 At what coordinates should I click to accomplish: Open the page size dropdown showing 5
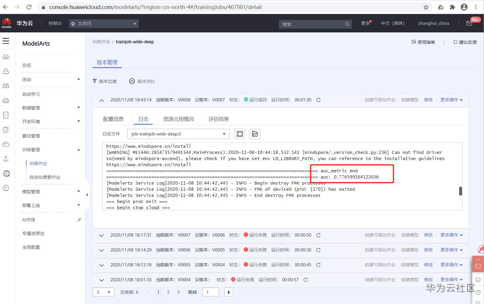103,292
